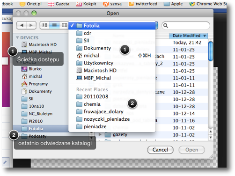This screenshot has width=235, height=176.
Task: Open recent place 20110208
Action: pyautogui.click(x=112, y=97)
